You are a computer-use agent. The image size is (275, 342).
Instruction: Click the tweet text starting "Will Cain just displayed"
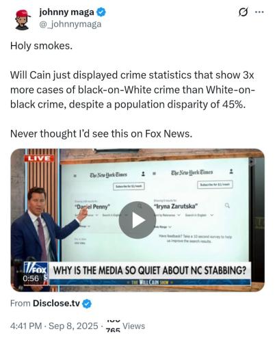coord(133,90)
